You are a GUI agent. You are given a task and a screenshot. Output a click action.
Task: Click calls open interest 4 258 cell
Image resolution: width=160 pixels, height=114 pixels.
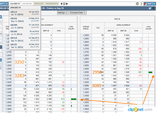click(33, 96)
